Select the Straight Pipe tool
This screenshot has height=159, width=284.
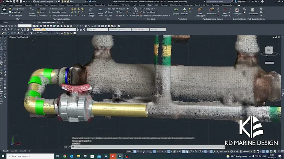101,12
